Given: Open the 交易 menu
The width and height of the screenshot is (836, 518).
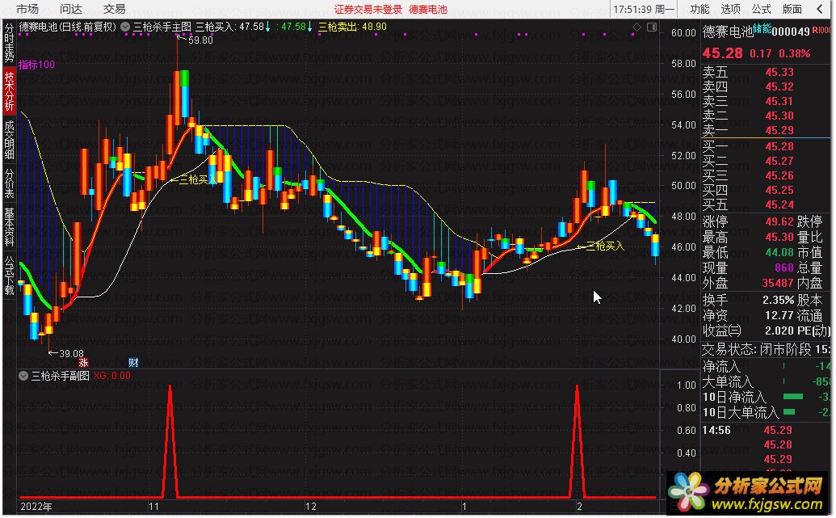Looking at the screenshot, I should (115, 9).
